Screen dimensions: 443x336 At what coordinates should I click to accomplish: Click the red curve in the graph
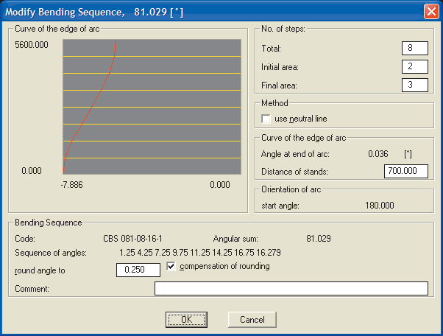(90, 111)
